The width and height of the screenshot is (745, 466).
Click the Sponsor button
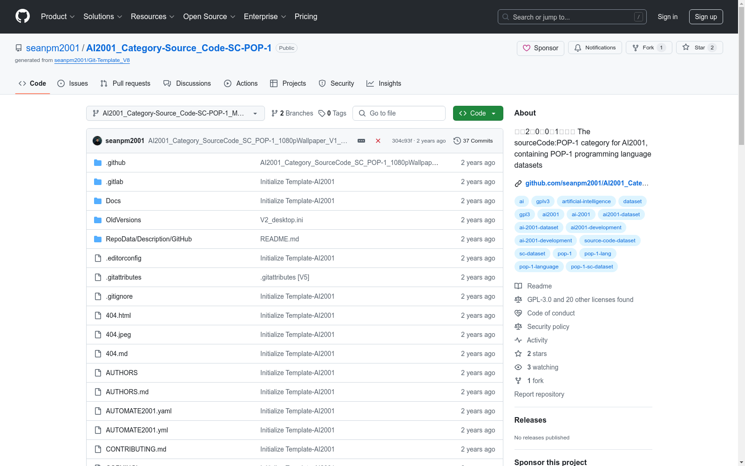point(541,48)
